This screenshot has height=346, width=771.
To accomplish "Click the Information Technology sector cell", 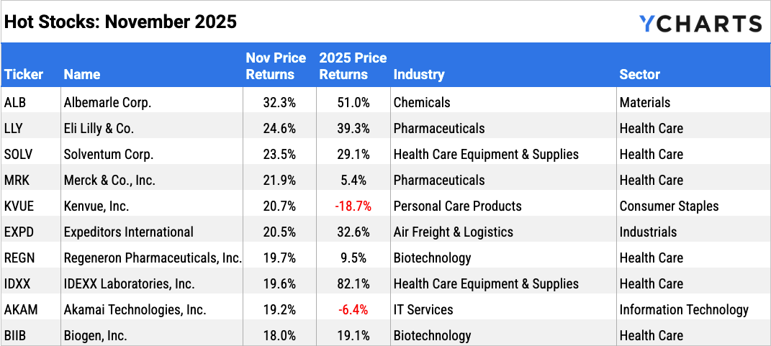I will 684,310.
